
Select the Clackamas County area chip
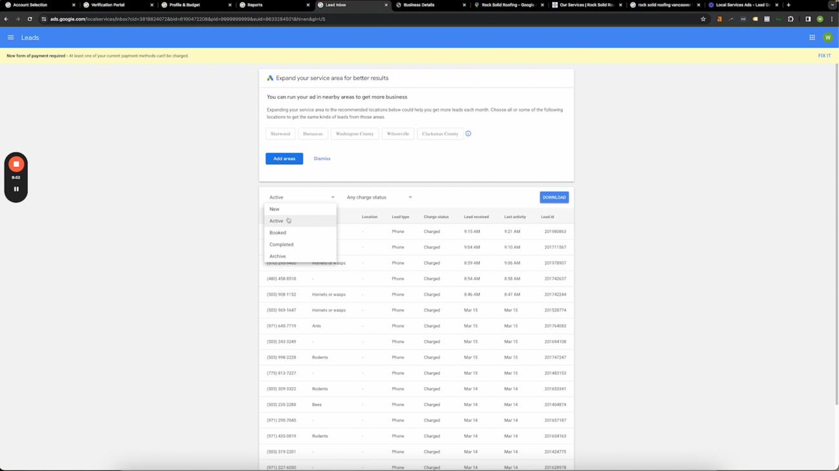pos(440,134)
